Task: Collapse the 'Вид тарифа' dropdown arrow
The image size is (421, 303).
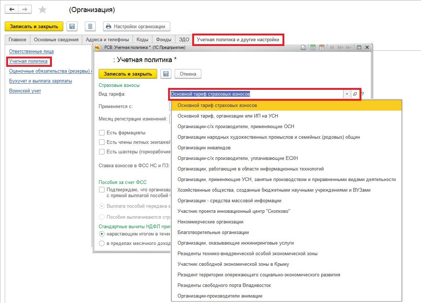Action: [346, 94]
